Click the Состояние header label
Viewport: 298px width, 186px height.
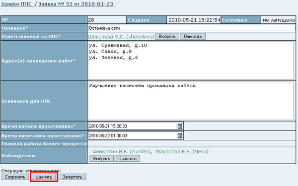point(235,20)
